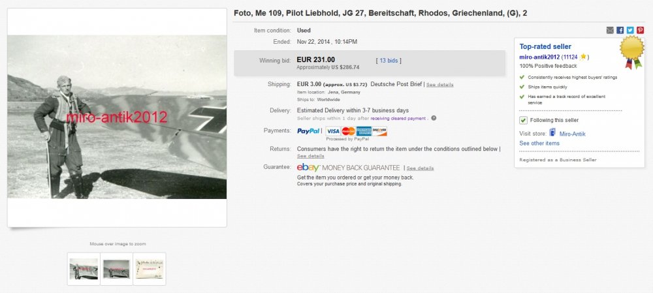Open the Shipping See details link
The image size is (653, 293).
click(439, 84)
